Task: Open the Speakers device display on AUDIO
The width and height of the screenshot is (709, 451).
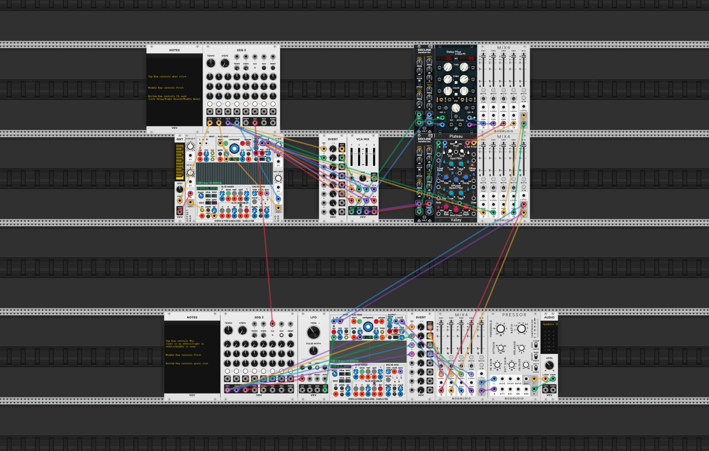Action: [x=549, y=324]
